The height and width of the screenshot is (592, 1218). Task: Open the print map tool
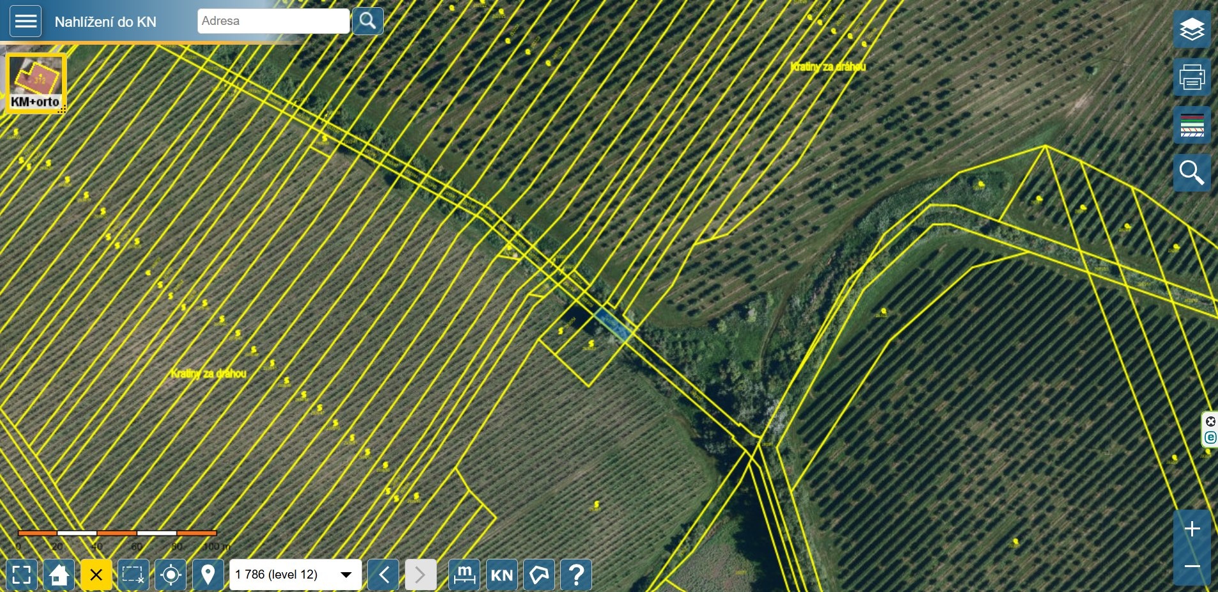[1192, 77]
